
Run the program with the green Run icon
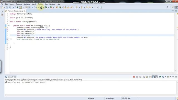(41, 7)
